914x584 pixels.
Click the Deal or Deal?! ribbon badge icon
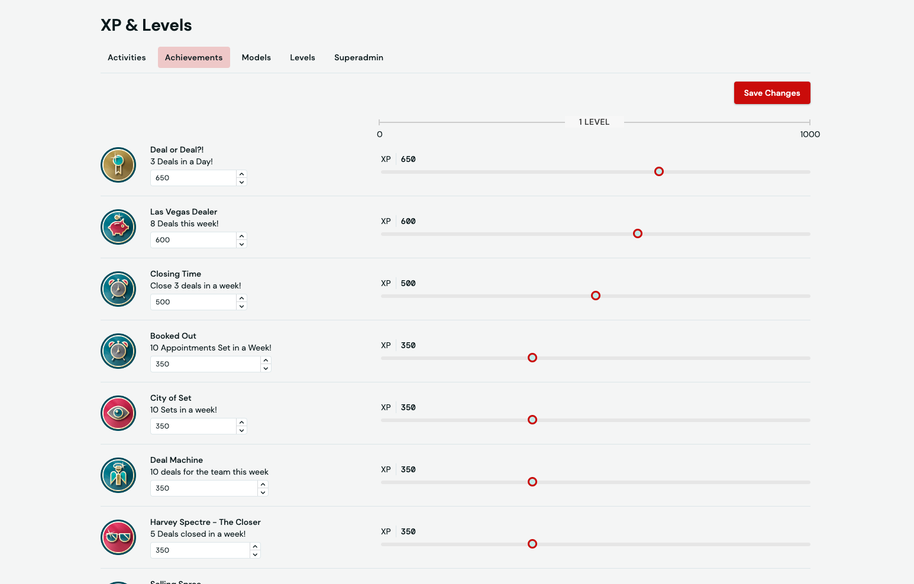(x=118, y=165)
